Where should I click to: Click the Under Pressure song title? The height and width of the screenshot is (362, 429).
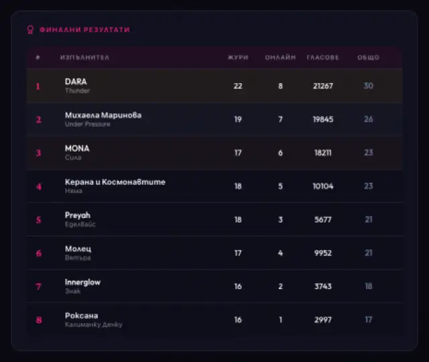tap(88, 124)
